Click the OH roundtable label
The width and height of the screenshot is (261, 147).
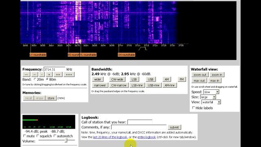pyautogui.click(x=126, y=55)
